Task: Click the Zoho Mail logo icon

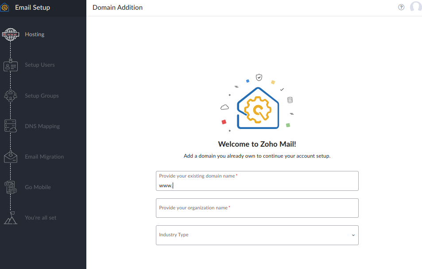Action: point(5,8)
